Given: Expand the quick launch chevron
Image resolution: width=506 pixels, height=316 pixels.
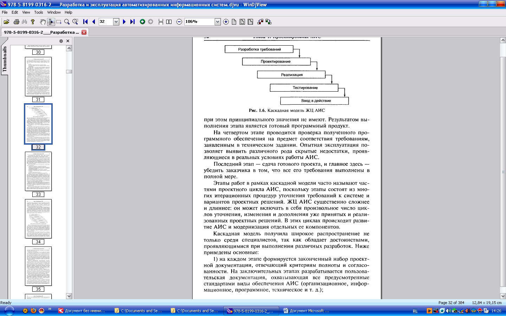Looking at the screenshot, I should [x=50, y=309].
